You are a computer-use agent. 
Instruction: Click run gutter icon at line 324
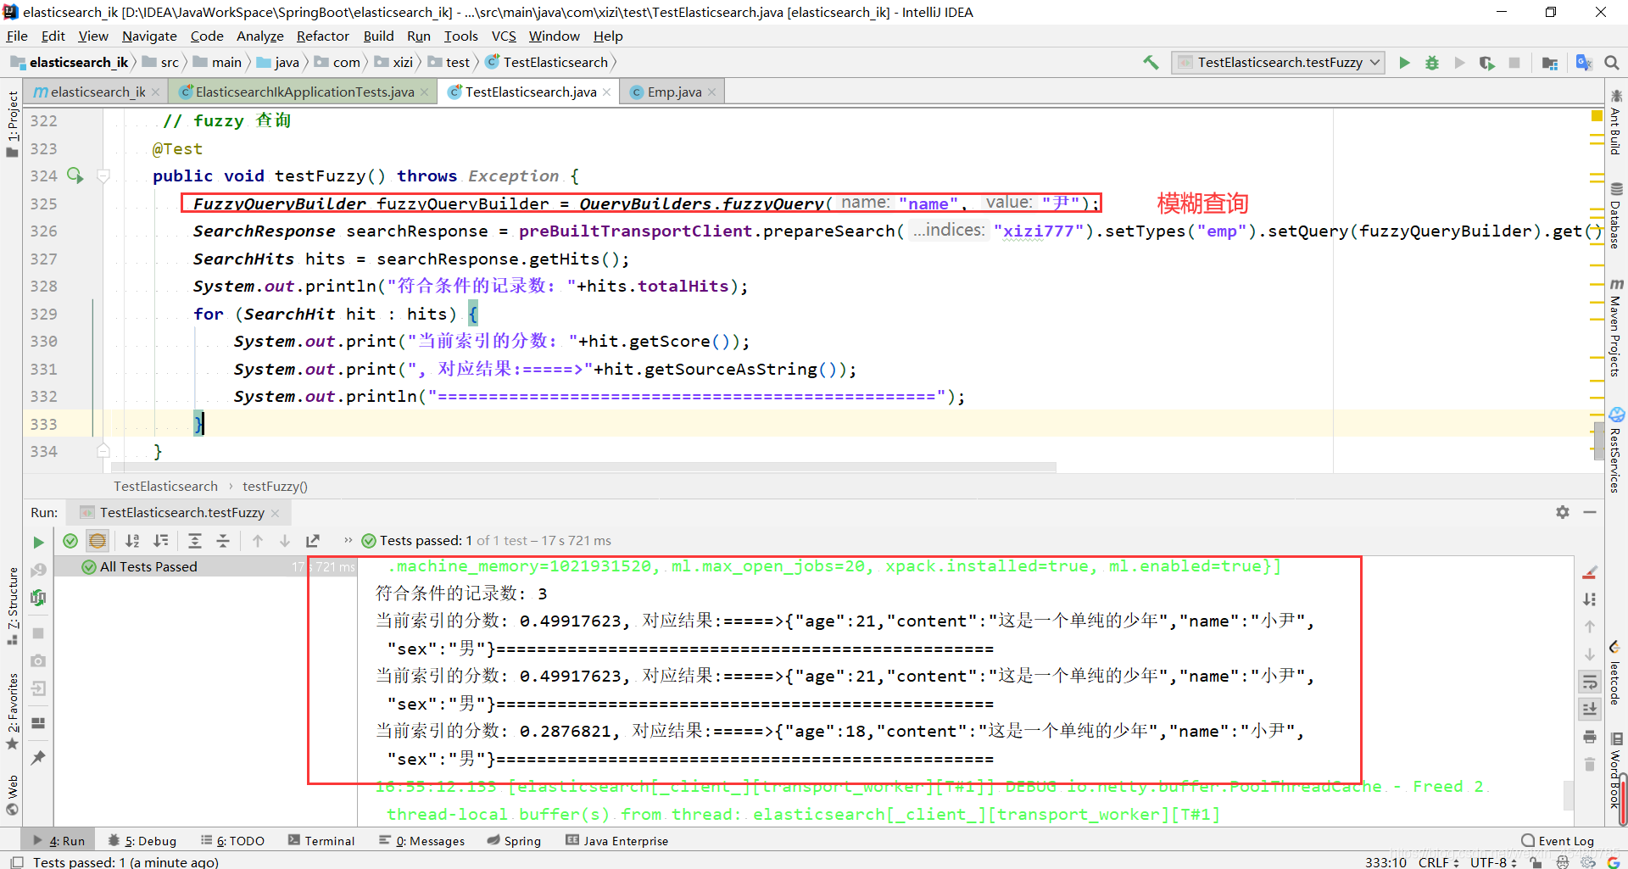[x=75, y=175]
